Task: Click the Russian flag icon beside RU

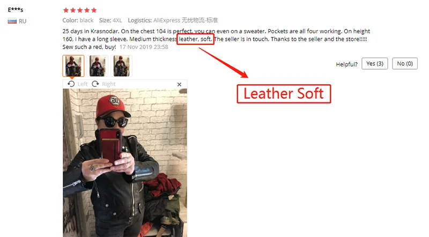Action: coord(12,21)
